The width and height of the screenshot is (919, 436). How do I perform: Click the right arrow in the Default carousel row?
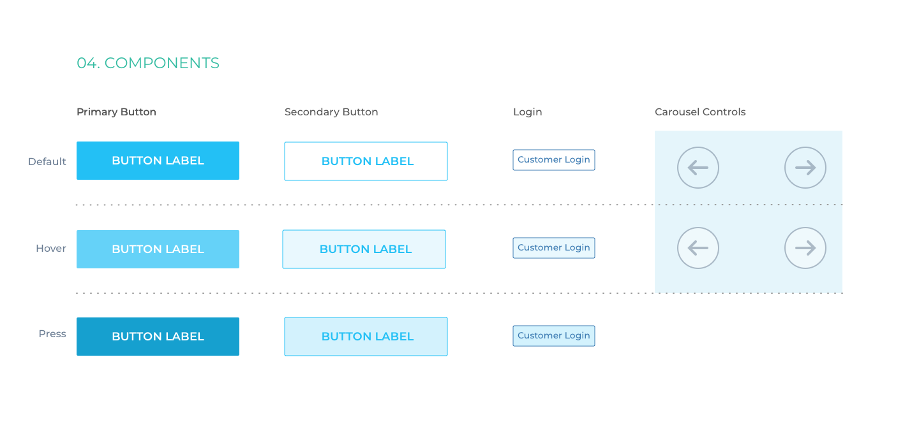pyautogui.click(x=805, y=168)
